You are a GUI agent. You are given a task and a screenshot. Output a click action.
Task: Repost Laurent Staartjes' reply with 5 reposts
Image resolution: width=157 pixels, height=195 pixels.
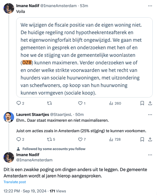(51, 139)
